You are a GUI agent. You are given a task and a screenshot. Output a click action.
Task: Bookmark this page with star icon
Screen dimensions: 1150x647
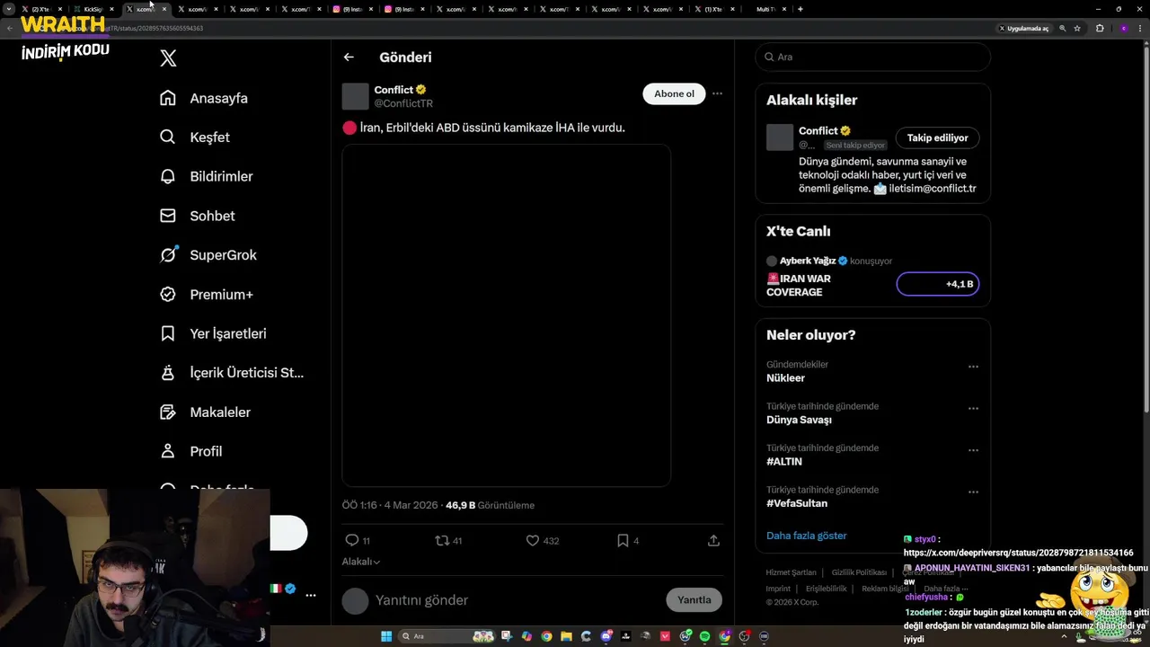pyautogui.click(x=1077, y=29)
